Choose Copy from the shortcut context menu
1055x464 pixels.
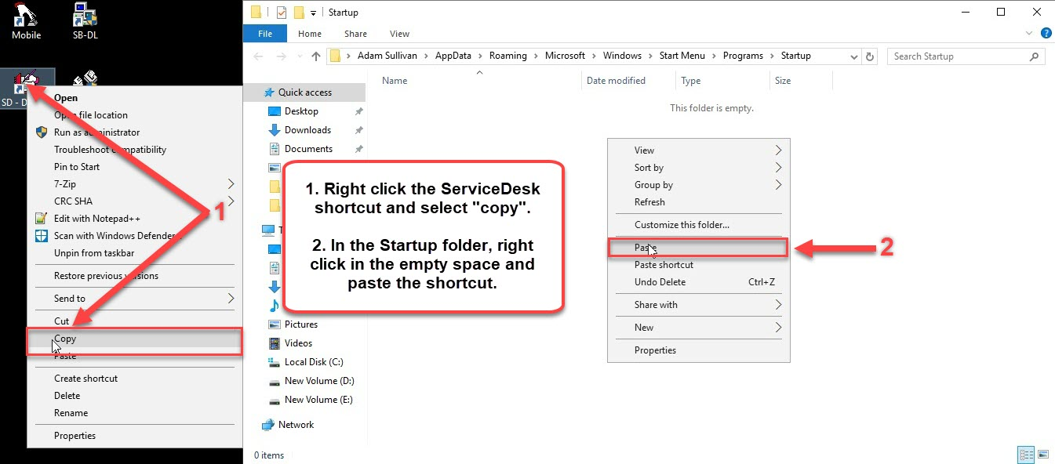tap(65, 339)
